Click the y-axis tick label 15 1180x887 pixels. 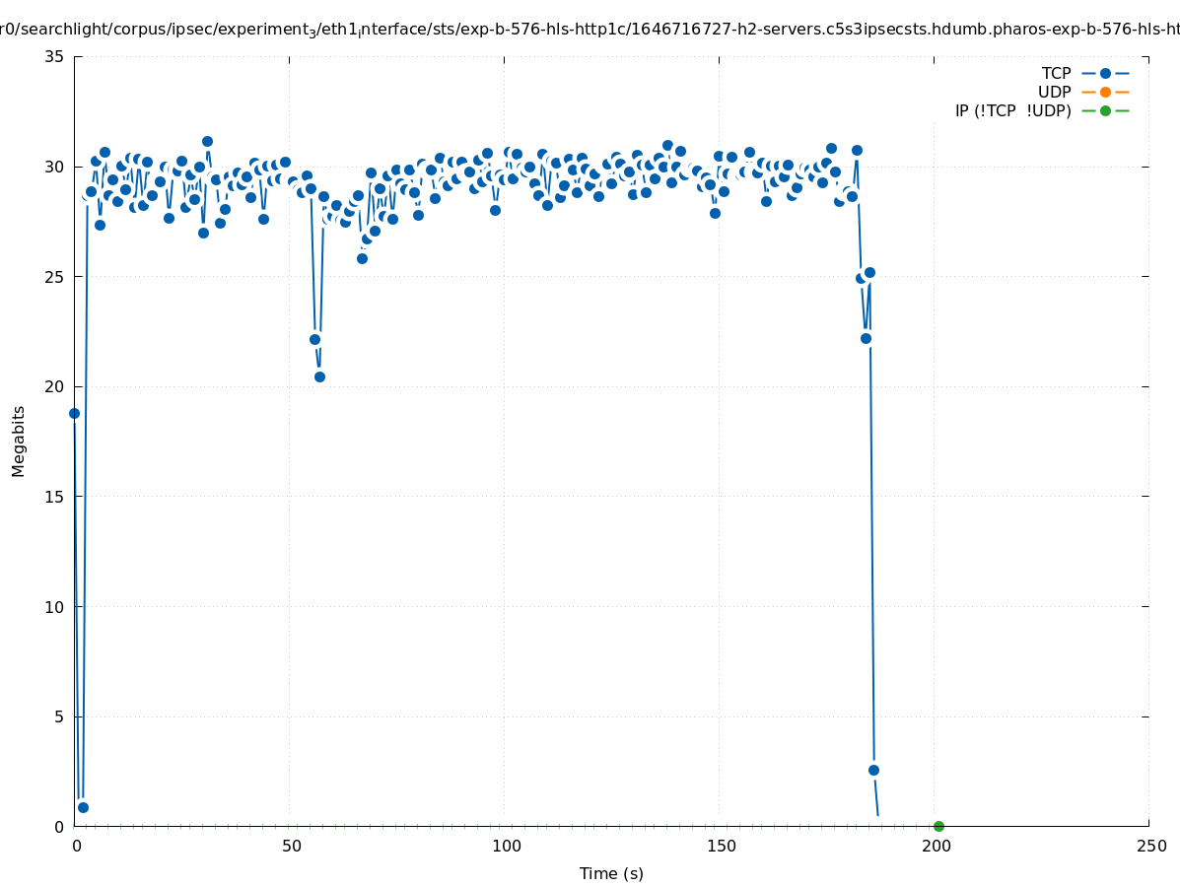tap(55, 497)
